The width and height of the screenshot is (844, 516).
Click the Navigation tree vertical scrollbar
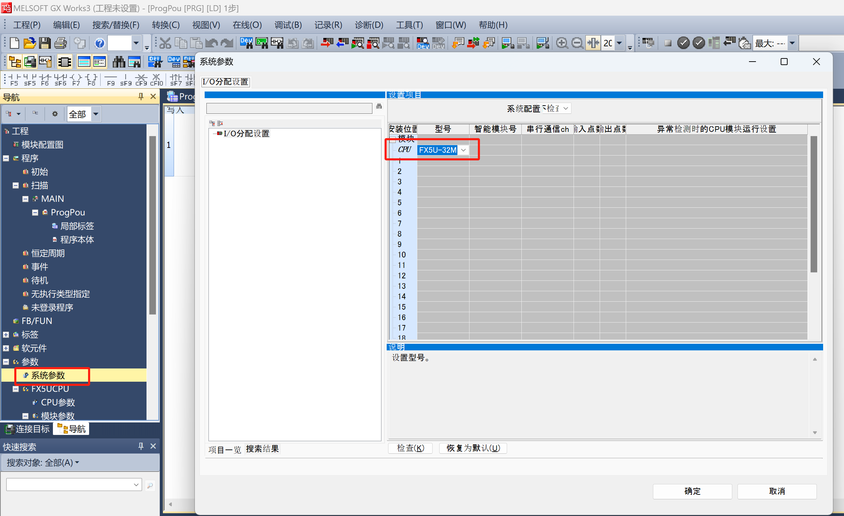(152, 225)
